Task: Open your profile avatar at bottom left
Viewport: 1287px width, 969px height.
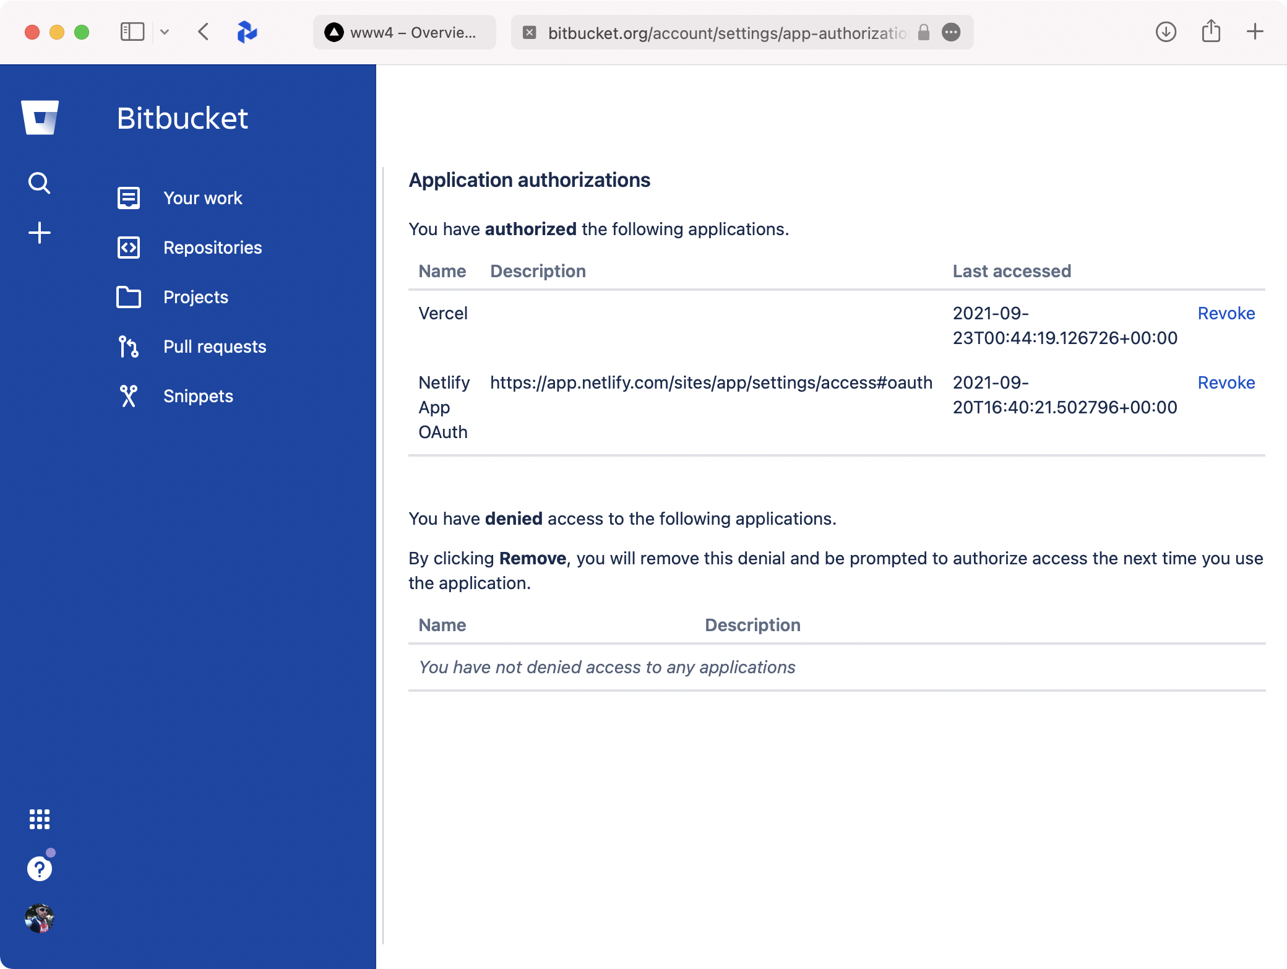Action: 40,919
